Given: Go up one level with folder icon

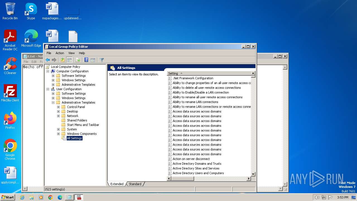Looking at the screenshot, I should pos(63,60).
